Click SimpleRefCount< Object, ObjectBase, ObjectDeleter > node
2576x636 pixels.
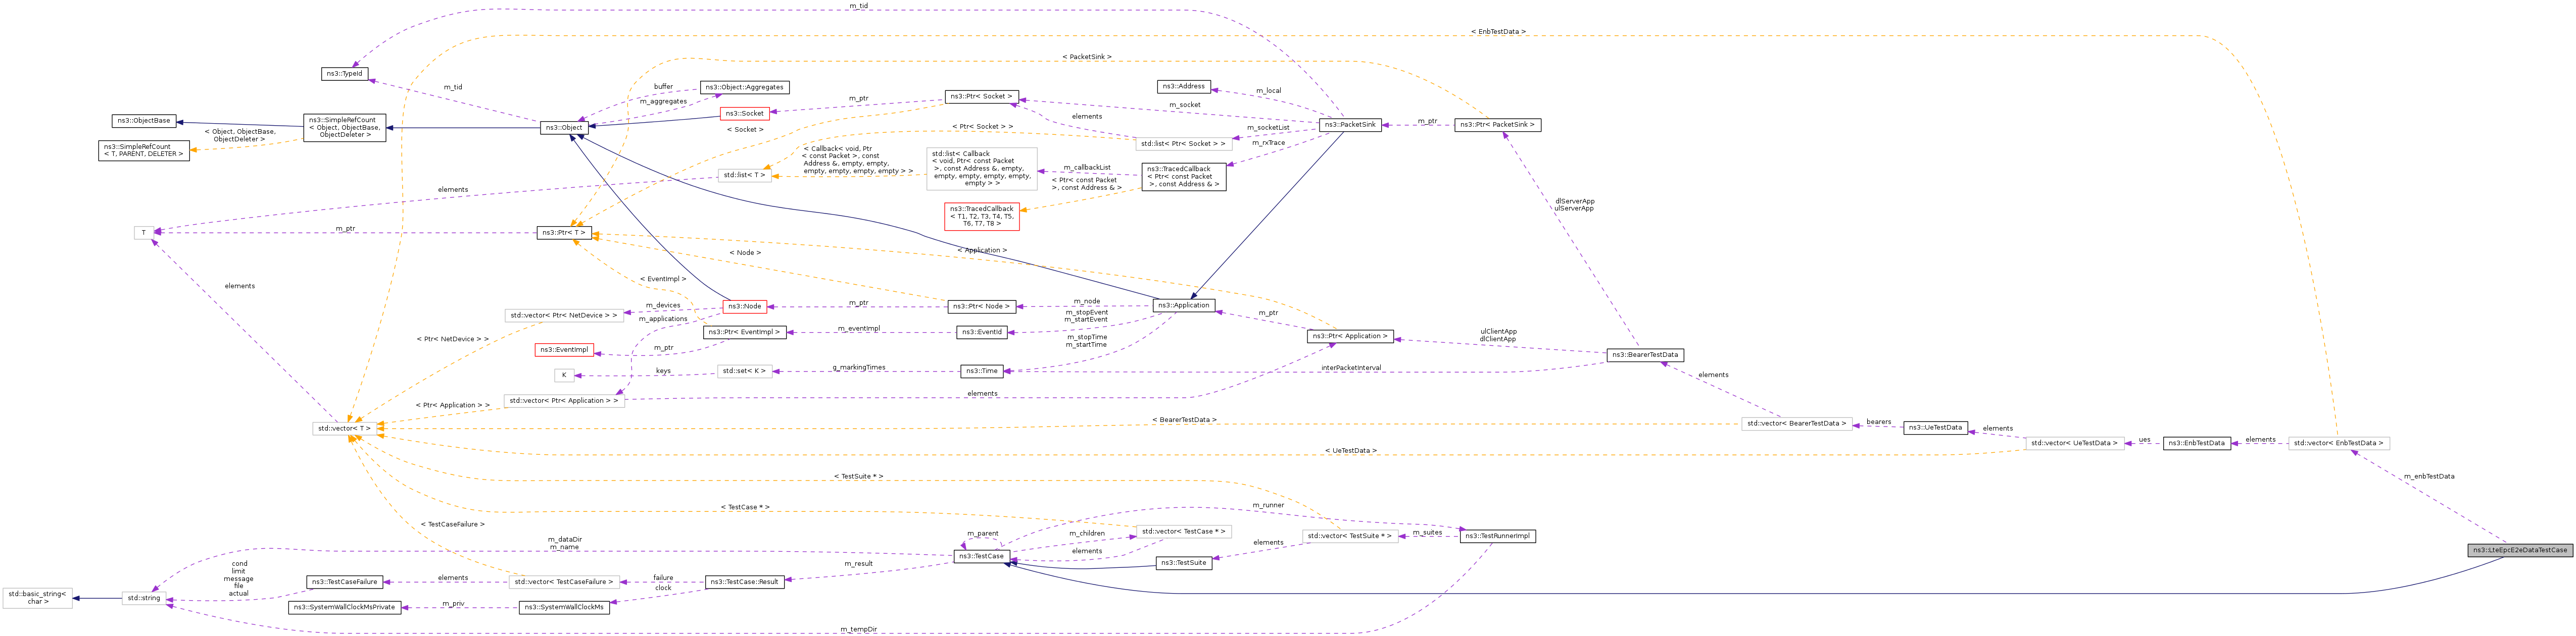coord(345,128)
